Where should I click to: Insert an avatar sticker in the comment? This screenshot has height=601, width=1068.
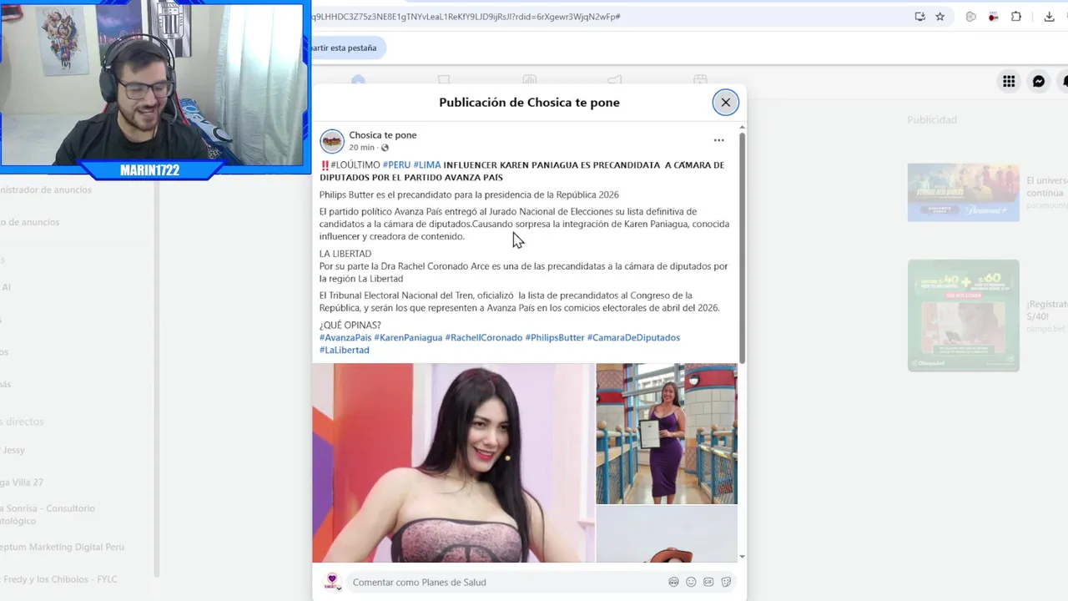pyautogui.click(x=673, y=582)
